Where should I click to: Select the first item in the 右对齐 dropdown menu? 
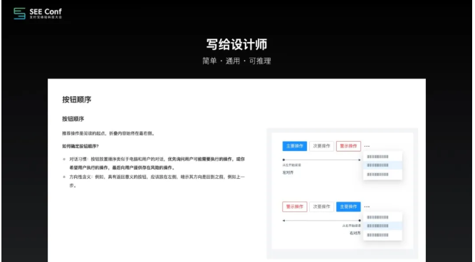coord(382,217)
